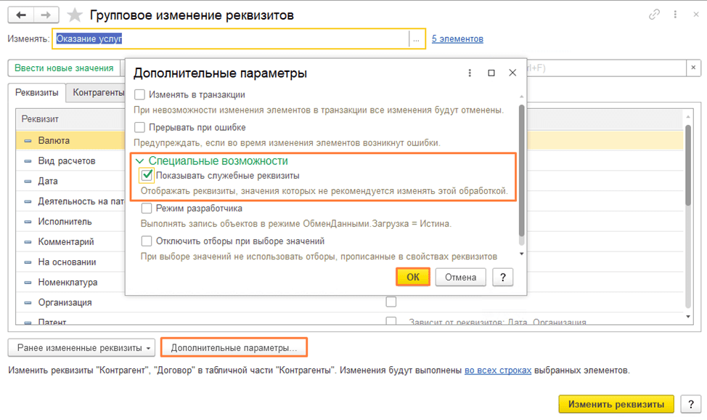
Task: Enable the Изменять в транзакции checkbox
Action: pos(140,94)
